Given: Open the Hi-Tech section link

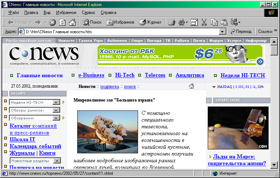Looking at the screenshot, I should pyautogui.click(x=125, y=75).
